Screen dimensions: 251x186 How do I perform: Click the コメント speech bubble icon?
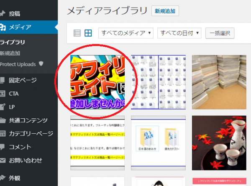(3, 147)
